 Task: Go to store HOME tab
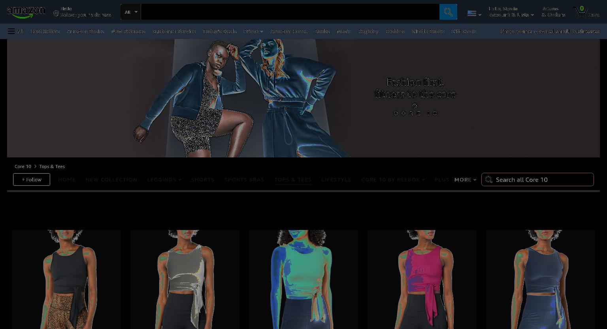[x=67, y=179]
